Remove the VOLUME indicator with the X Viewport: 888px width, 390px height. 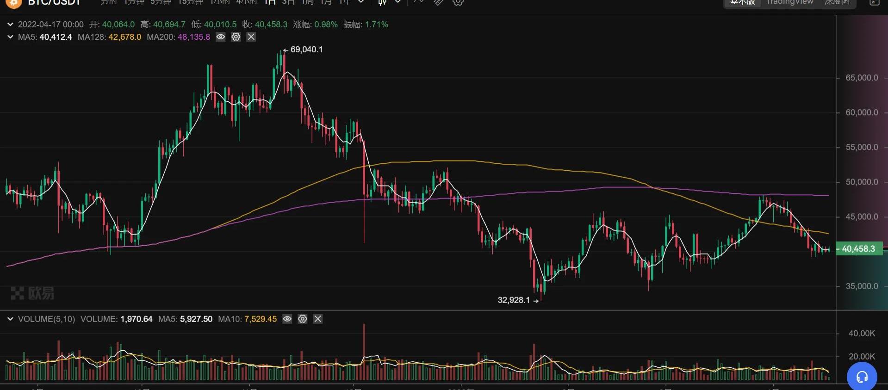point(318,319)
